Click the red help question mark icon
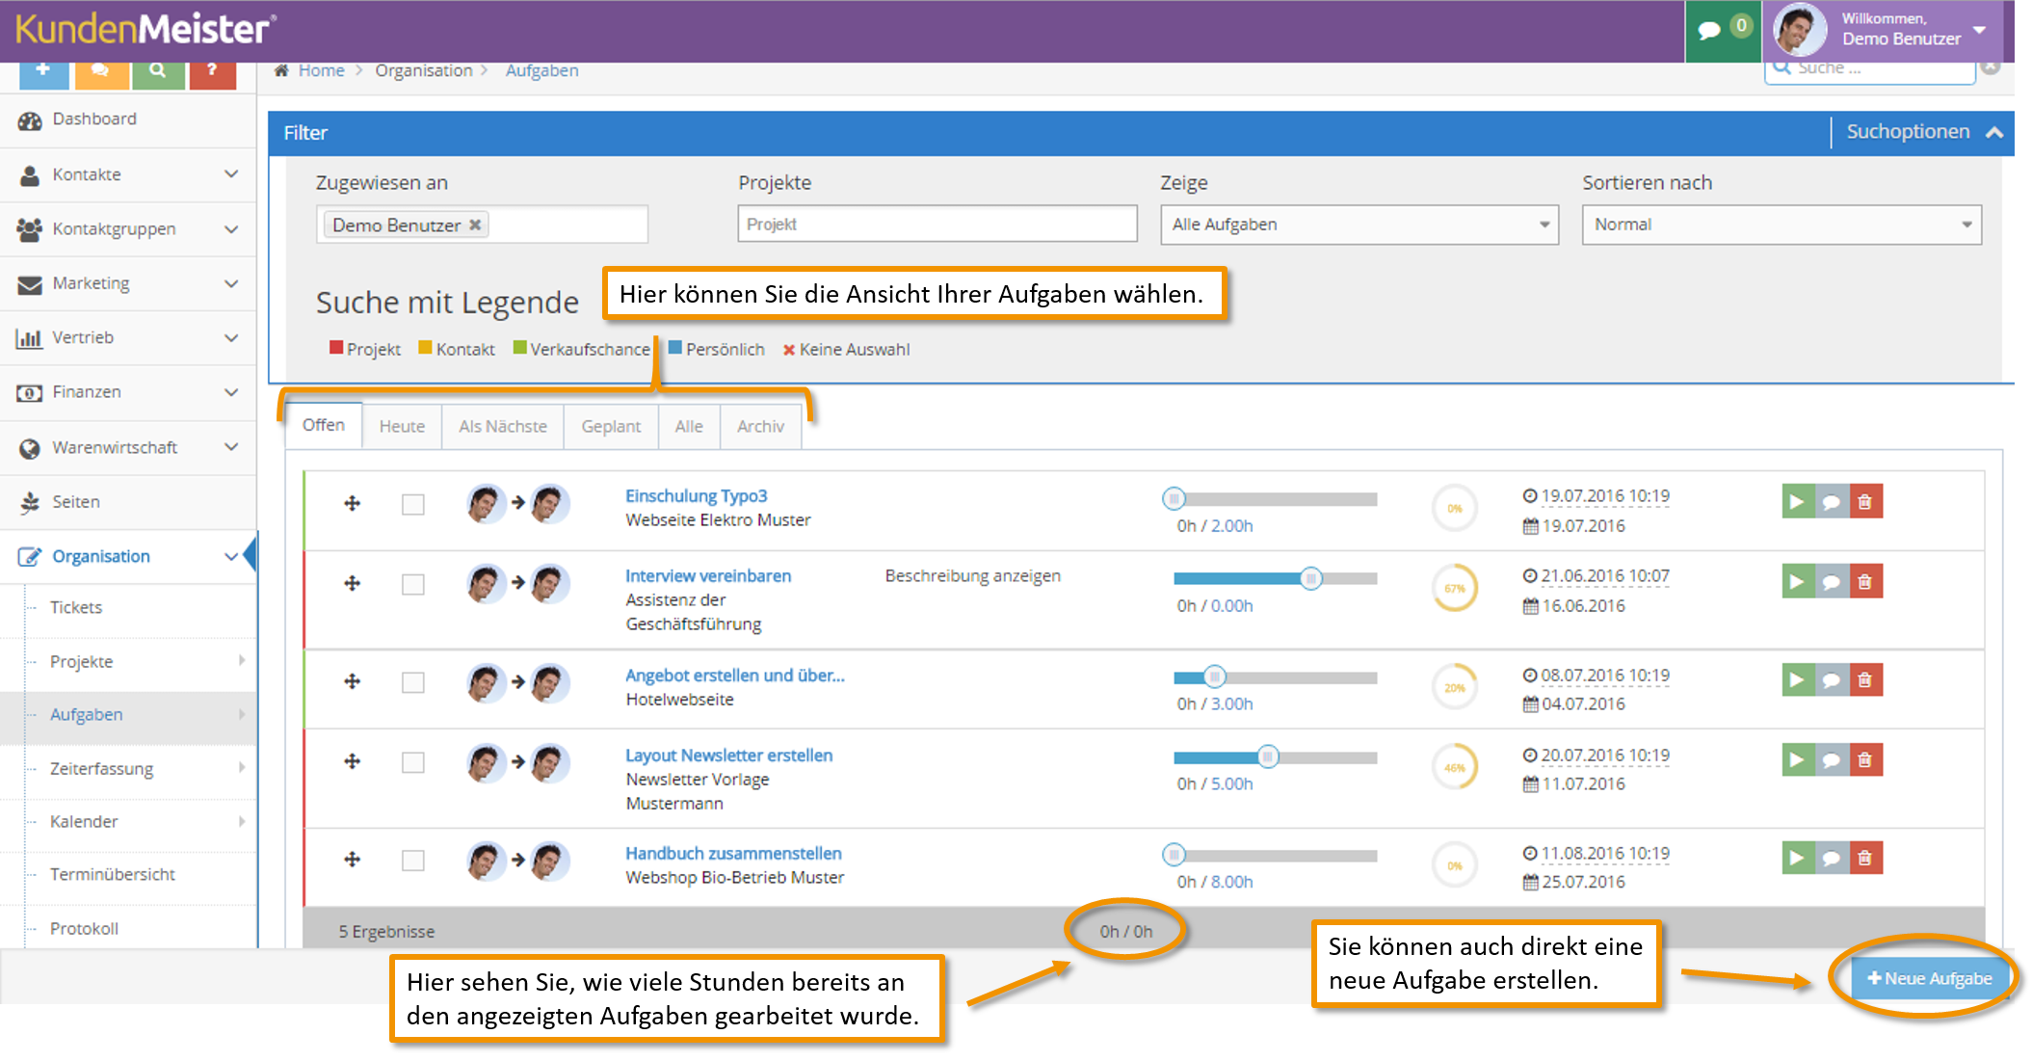The width and height of the screenshot is (2032, 1061). (213, 72)
